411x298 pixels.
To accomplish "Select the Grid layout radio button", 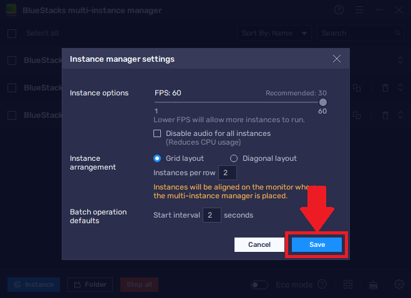I will point(158,158).
